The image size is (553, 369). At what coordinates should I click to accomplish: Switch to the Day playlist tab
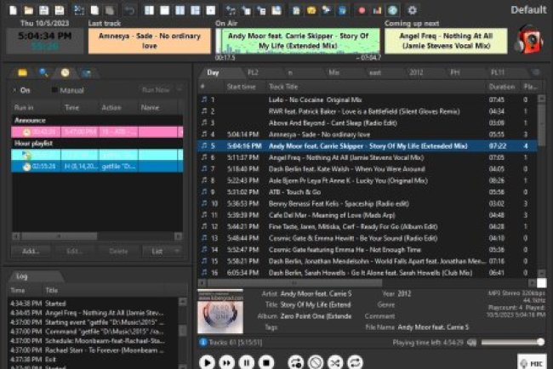(213, 72)
